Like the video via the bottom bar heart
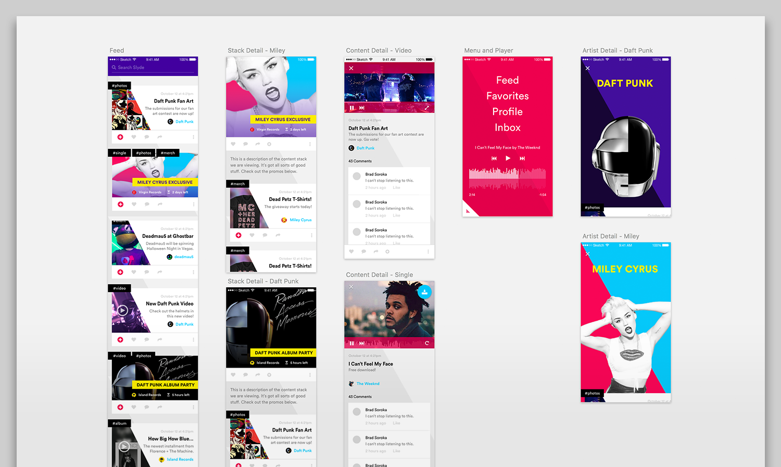This screenshot has height=467, width=781. click(351, 251)
